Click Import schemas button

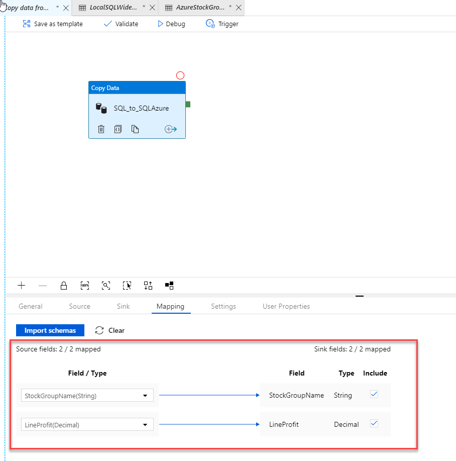click(x=50, y=330)
